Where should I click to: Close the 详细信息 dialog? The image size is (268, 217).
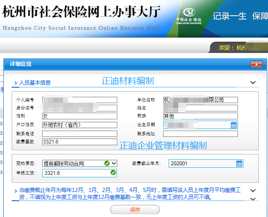[256, 64]
